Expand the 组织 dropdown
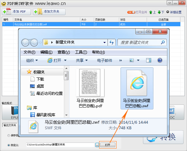Viewport: 187px width, 151px height. [32, 60]
